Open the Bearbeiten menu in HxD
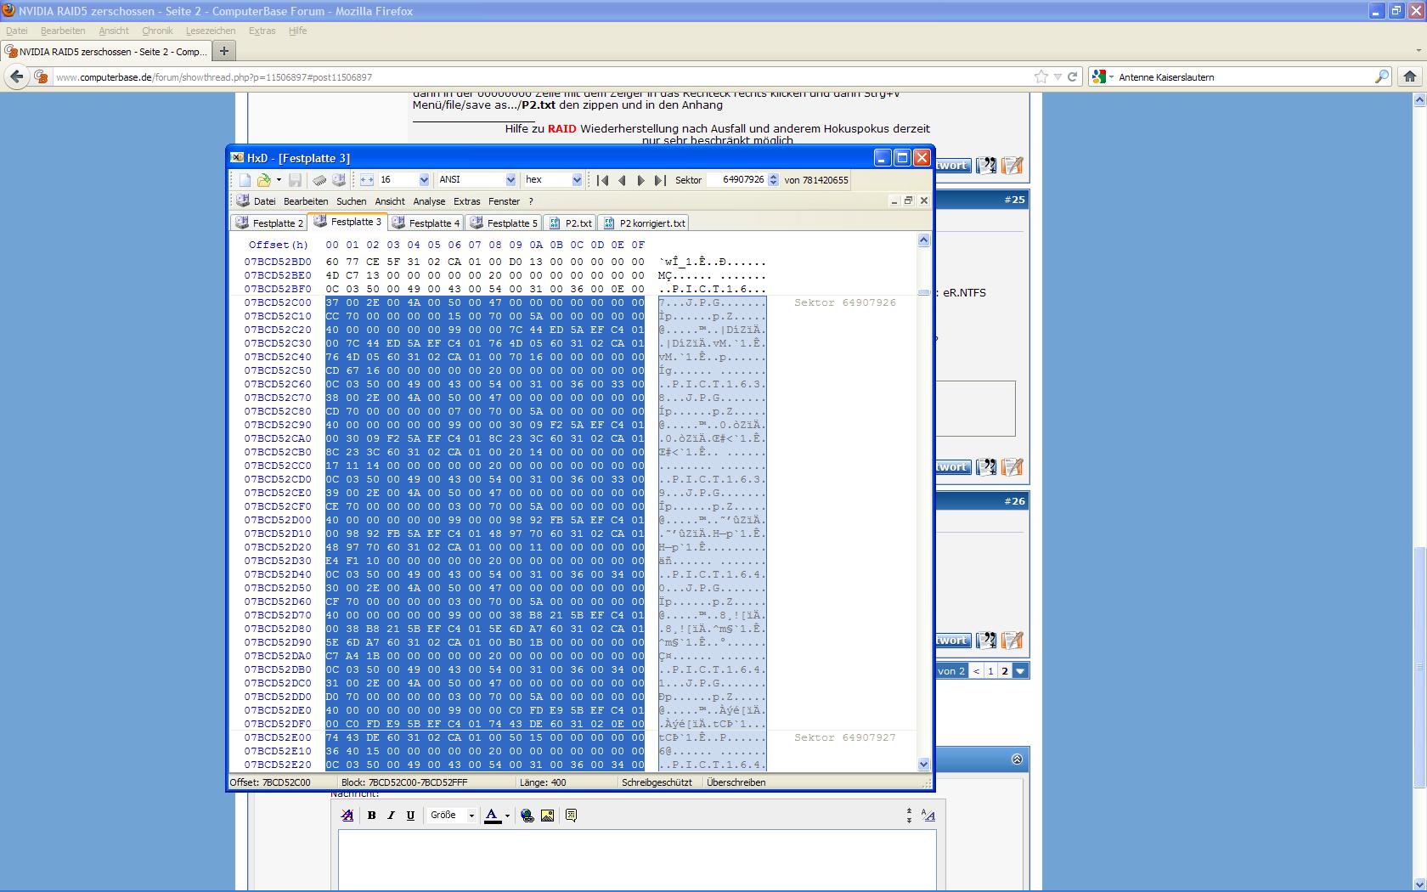This screenshot has height=892, width=1427. pos(306,201)
